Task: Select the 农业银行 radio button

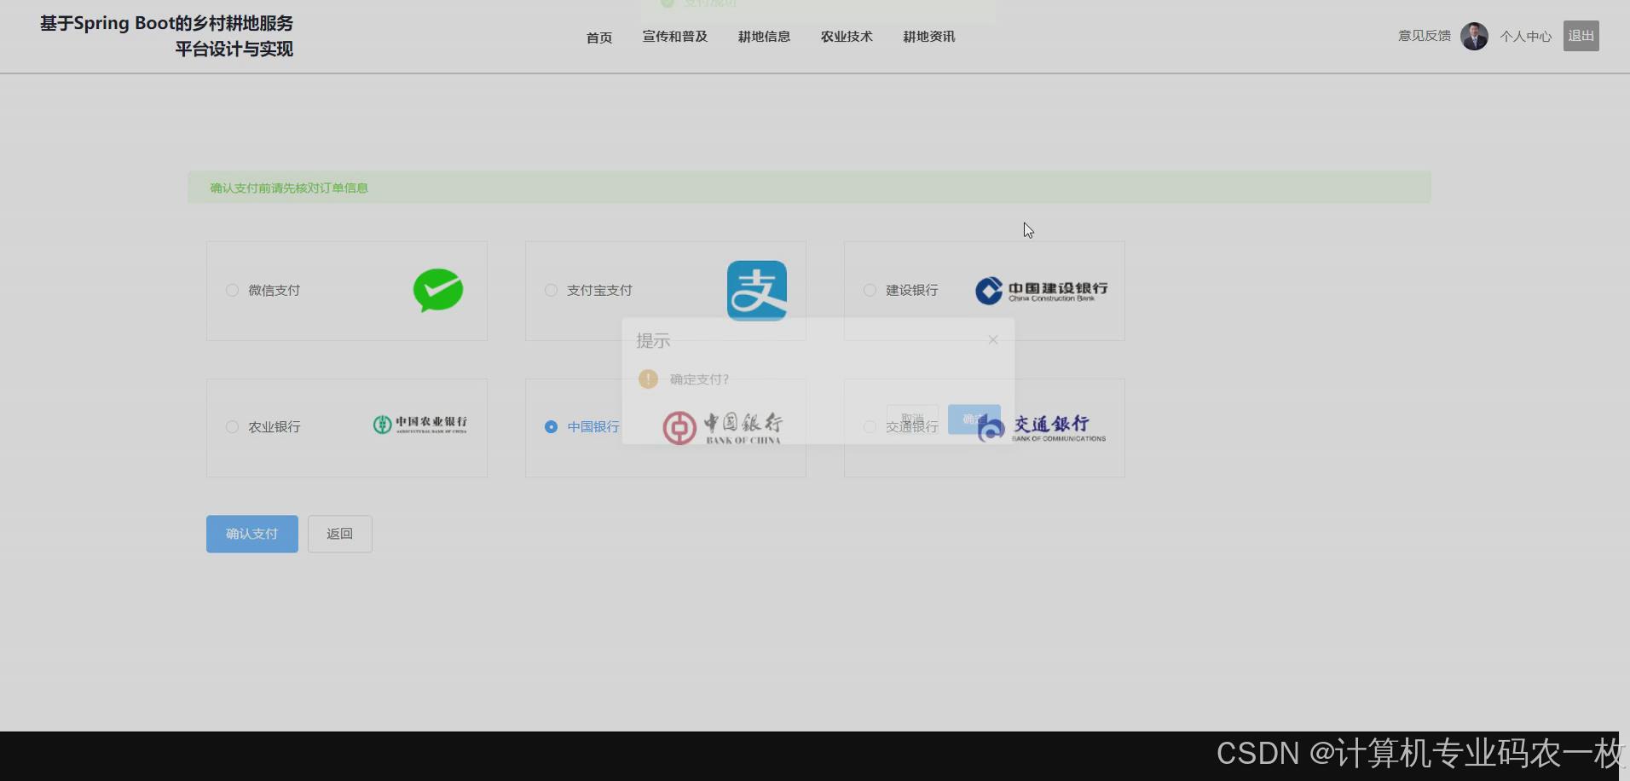Action: coord(232,427)
